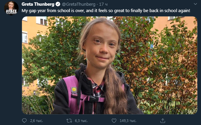Like the tweet with heart icon
The width and height of the screenshot is (201, 125).
tap(114, 121)
